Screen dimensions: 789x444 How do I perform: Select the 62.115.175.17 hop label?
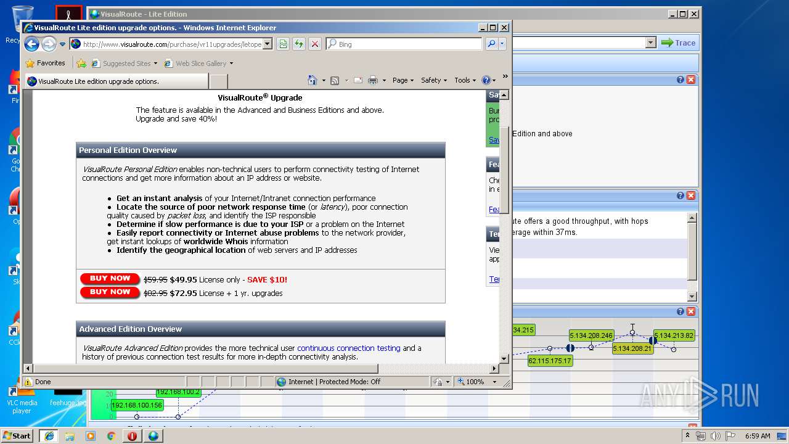(x=550, y=361)
